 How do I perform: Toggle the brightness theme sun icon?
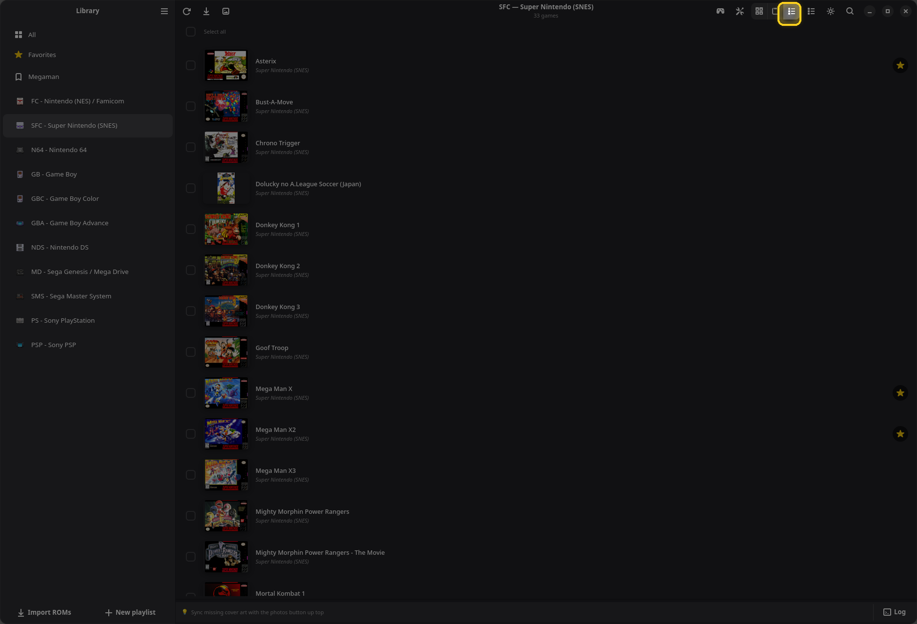(831, 11)
